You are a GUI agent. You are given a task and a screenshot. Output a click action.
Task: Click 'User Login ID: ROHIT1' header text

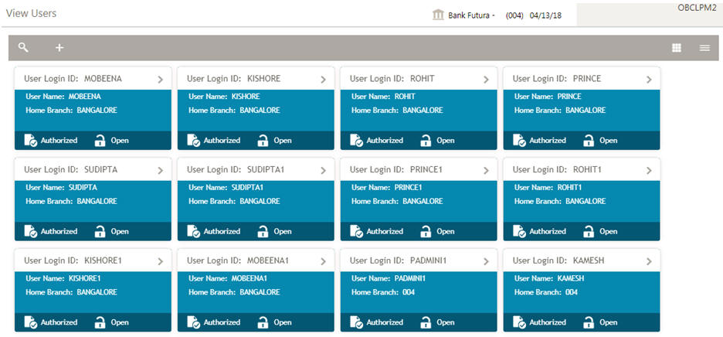[x=557, y=169]
